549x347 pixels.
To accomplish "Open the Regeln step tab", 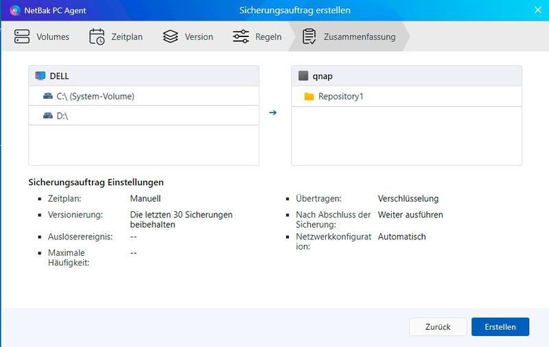I will pyautogui.click(x=257, y=36).
